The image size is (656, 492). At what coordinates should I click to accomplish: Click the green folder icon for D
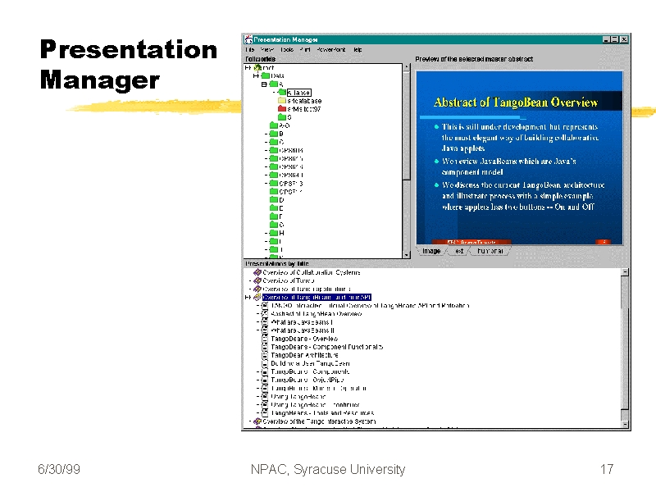click(x=274, y=200)
